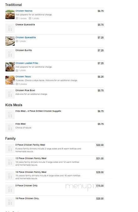Open the Chicken Nachos menu item link
This screenshot has width=138, height=212.
[x=24, y=11]
